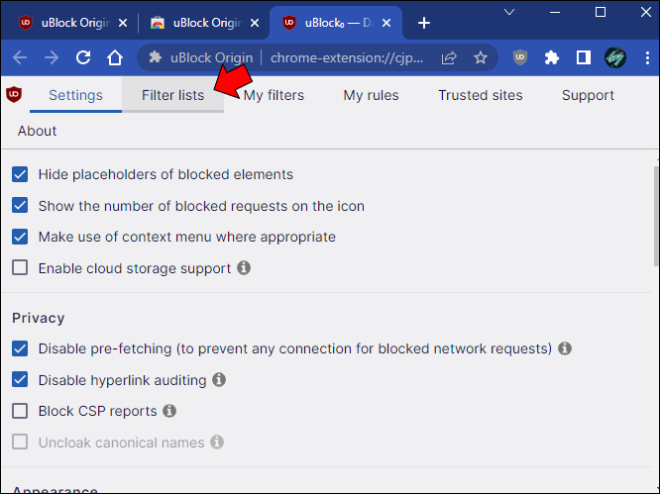Open the Chrome Extensions puzzle icon
660x494 pixels.
point(552,57)
